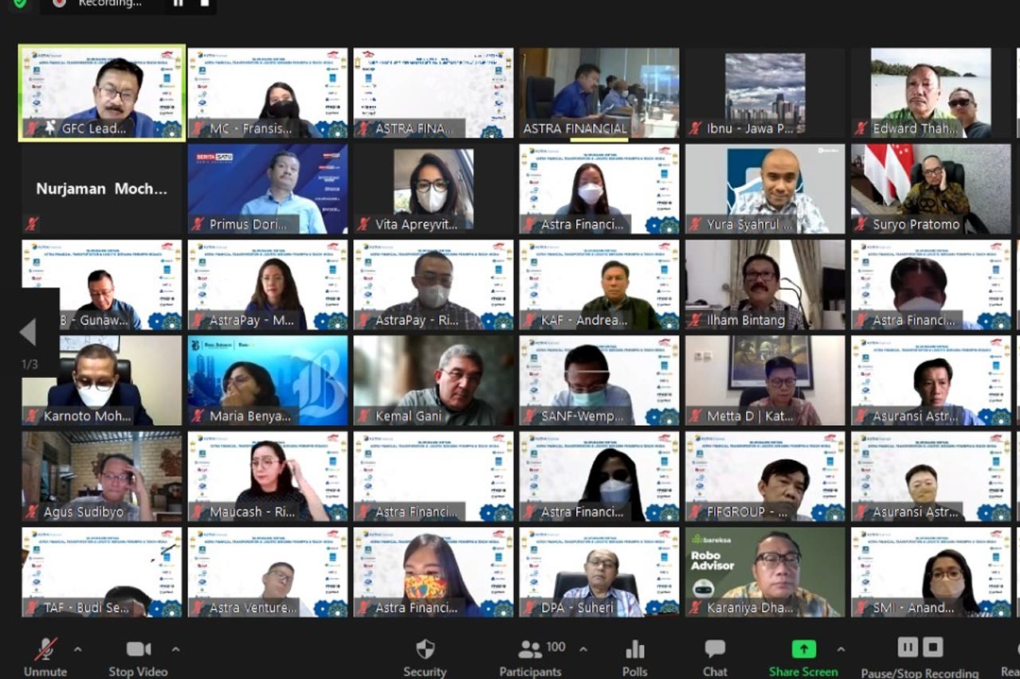
Task: Pause the recording from bottom toolbar
Action: 908,647
